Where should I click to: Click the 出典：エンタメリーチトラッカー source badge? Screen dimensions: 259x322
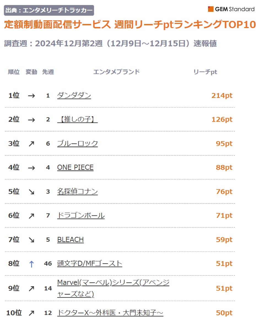[49, 10]
